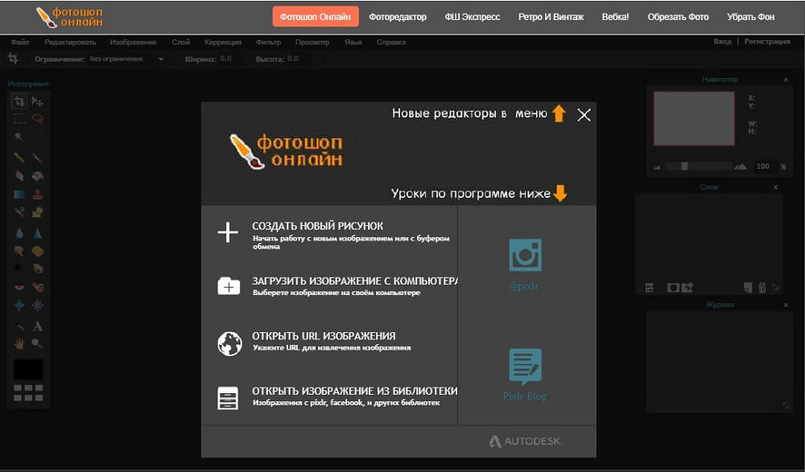Close the Слои panel
Screen dimensions: 805x472
(775, 188)
